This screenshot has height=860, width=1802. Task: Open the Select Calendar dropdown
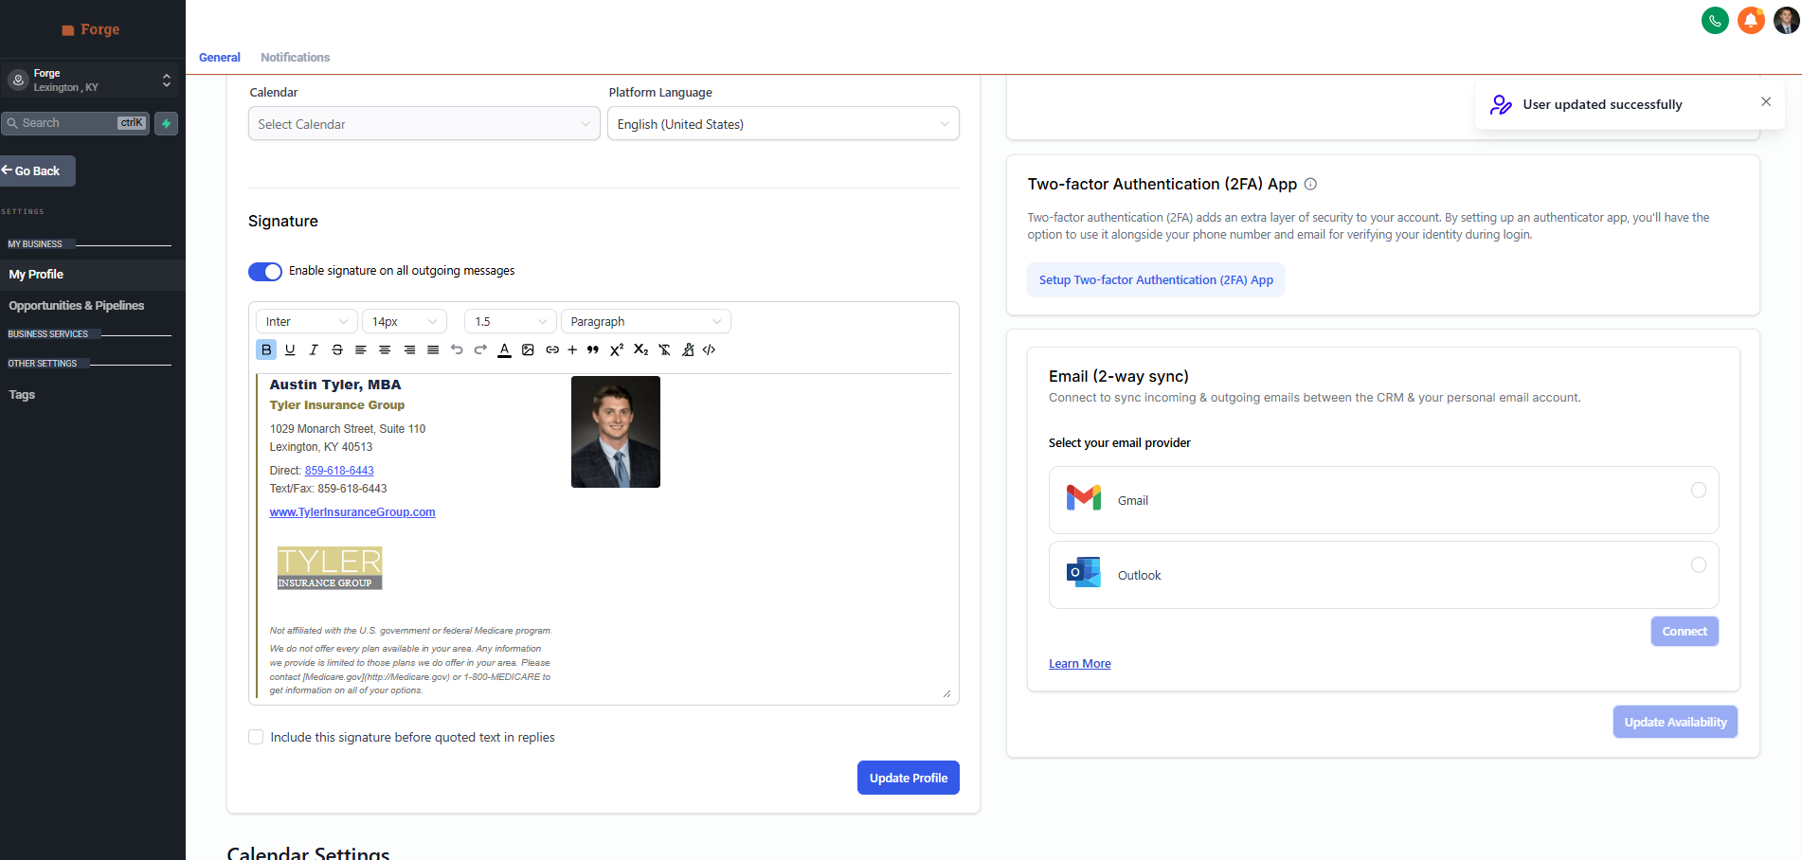tap(423, 124)
